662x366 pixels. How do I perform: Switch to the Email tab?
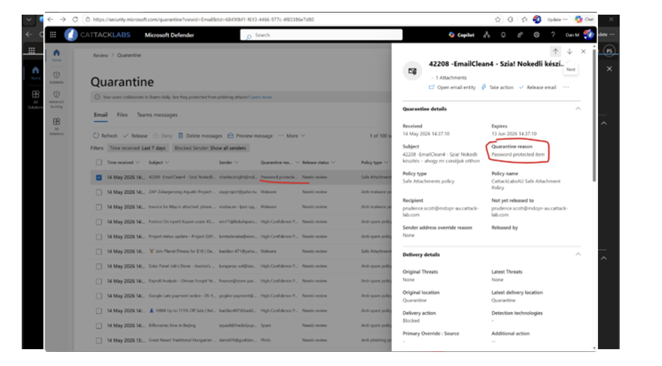pos(100,115)
